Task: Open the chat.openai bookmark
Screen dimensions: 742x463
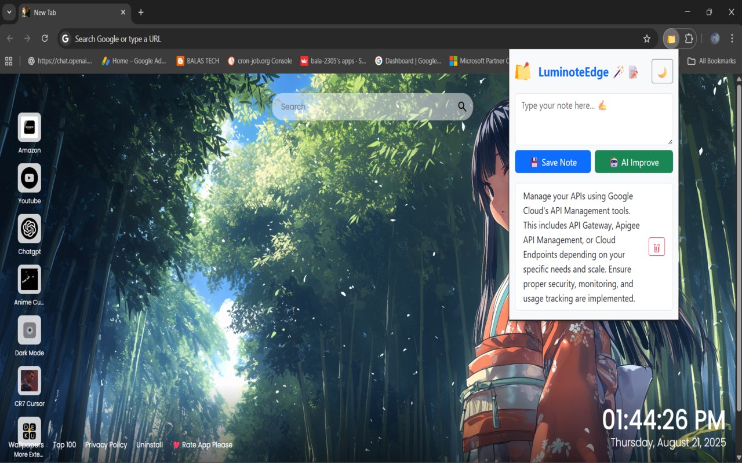Action: pos(60,61)
